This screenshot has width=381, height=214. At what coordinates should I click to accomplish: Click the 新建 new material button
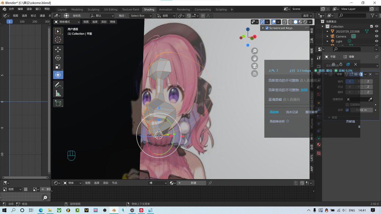click(x=194, y=183)
